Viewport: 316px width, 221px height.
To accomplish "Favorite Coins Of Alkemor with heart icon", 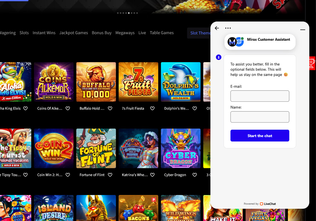I will pos(68,108).
